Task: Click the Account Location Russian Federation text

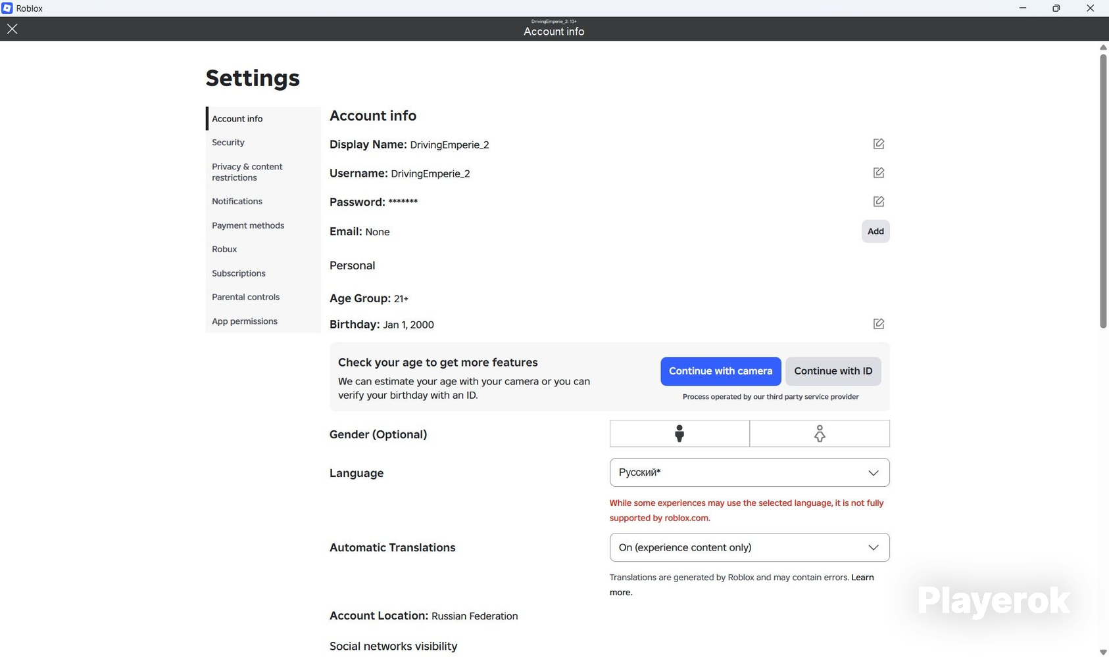Action: pyautogui.click(x=424, y=616)
